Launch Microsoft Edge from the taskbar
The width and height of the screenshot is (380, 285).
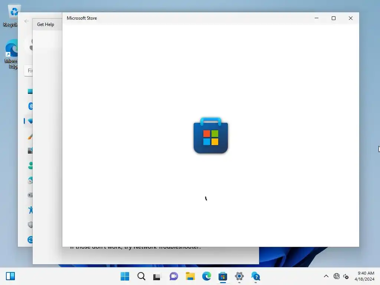point(206,276)
